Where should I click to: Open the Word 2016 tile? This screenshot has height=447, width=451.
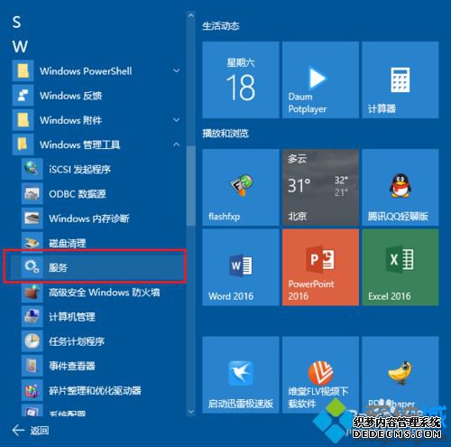coord(241,267)
